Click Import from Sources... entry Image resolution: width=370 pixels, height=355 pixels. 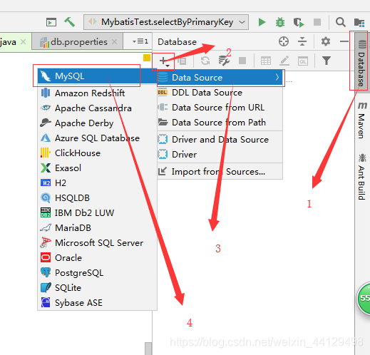tap(220, 172)
